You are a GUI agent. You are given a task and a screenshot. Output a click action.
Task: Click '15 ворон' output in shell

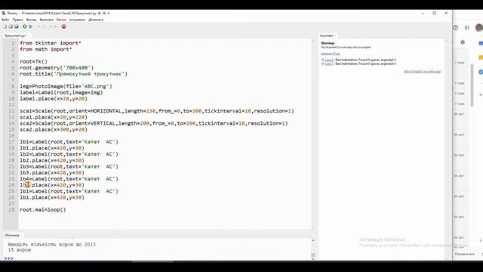(20, 250)
